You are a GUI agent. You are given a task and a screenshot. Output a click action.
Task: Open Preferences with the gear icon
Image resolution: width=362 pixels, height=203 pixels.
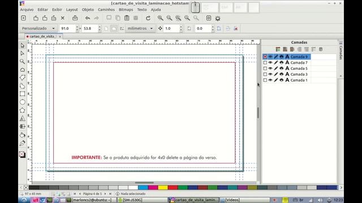coord(218,18)
